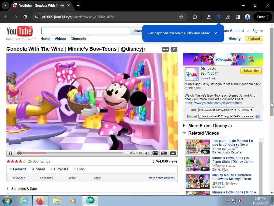Viewport: 274px width, 206px height.
Task: Mute the video player volume
Action: tap(147, 153)
